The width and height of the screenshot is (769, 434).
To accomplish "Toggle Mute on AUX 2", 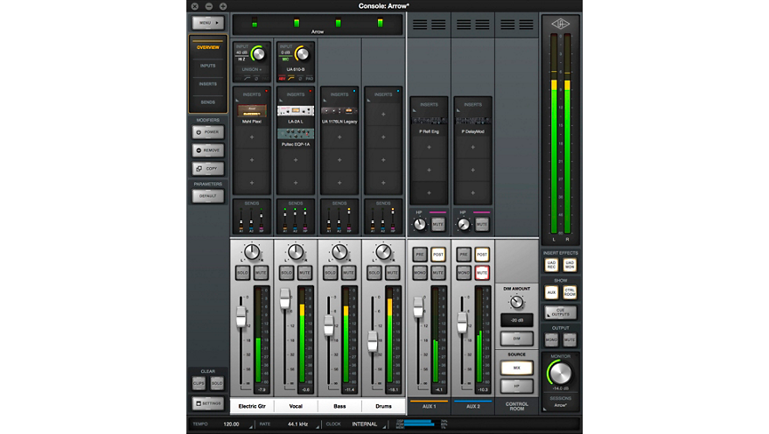I will click(x=482, y=273).
